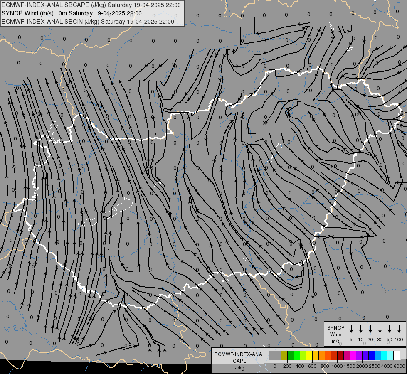The height and width of the screenshot is (374, 407).
Task: Pick the dark red CAPE swatch at 1000
Action: click(340, 355)
